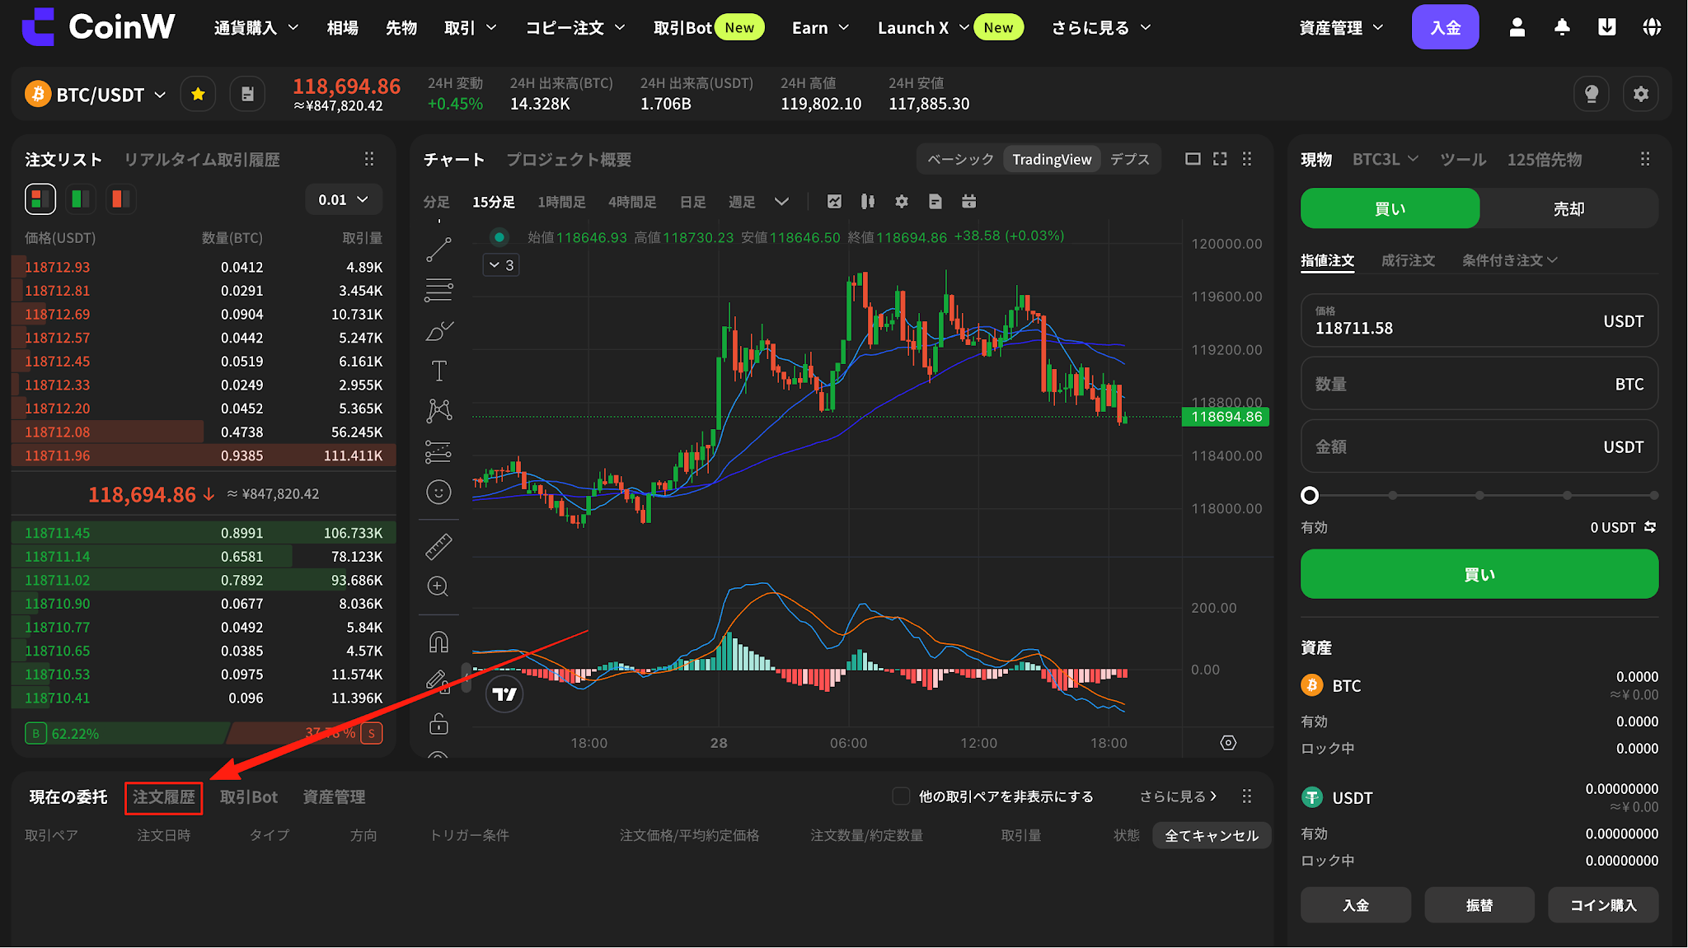
Task: Expand the 資産管理 header dropdown
Action: (x=1341, y=27)
